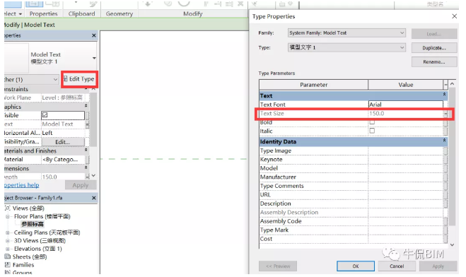Collapse the Identity Data parameter group
The width and height of the screenshot is (466, 277).
444,140
